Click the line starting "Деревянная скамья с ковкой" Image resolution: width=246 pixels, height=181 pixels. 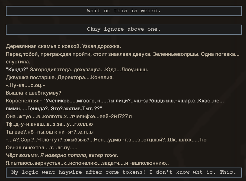[x=63, y=46]
